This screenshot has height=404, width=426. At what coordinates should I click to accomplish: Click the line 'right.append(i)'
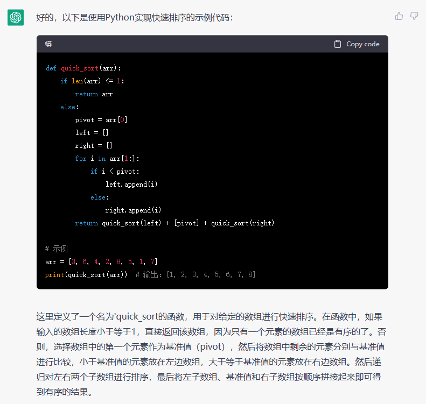pos(133,210)
